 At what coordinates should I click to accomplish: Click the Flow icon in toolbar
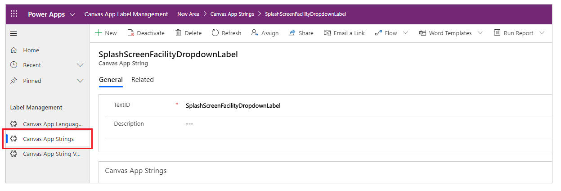pyautogui.click(x=378, y=33)
